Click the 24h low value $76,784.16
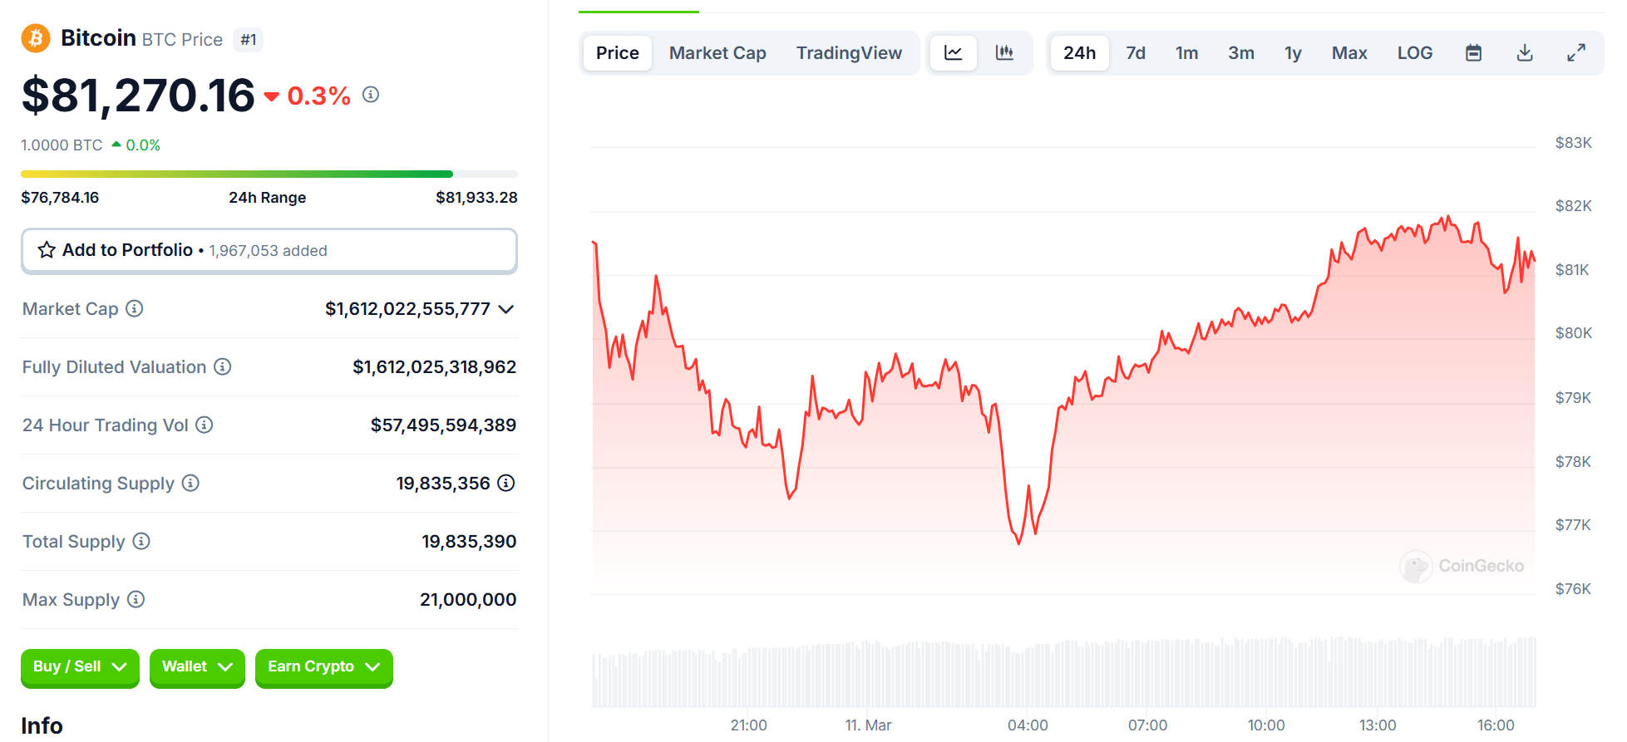Image resolution: width=1627 pixels, height=742 pixels. point(60,198)
